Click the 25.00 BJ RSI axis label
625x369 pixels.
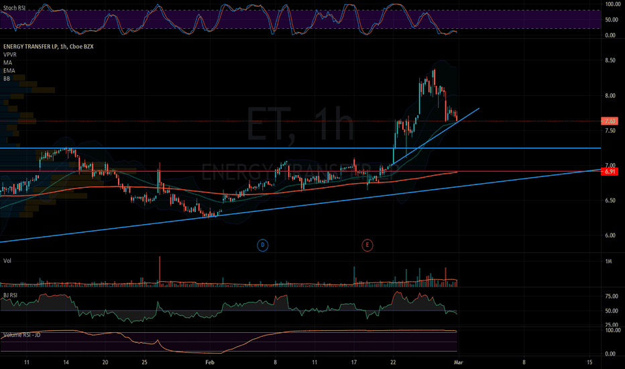click(612, 325)
